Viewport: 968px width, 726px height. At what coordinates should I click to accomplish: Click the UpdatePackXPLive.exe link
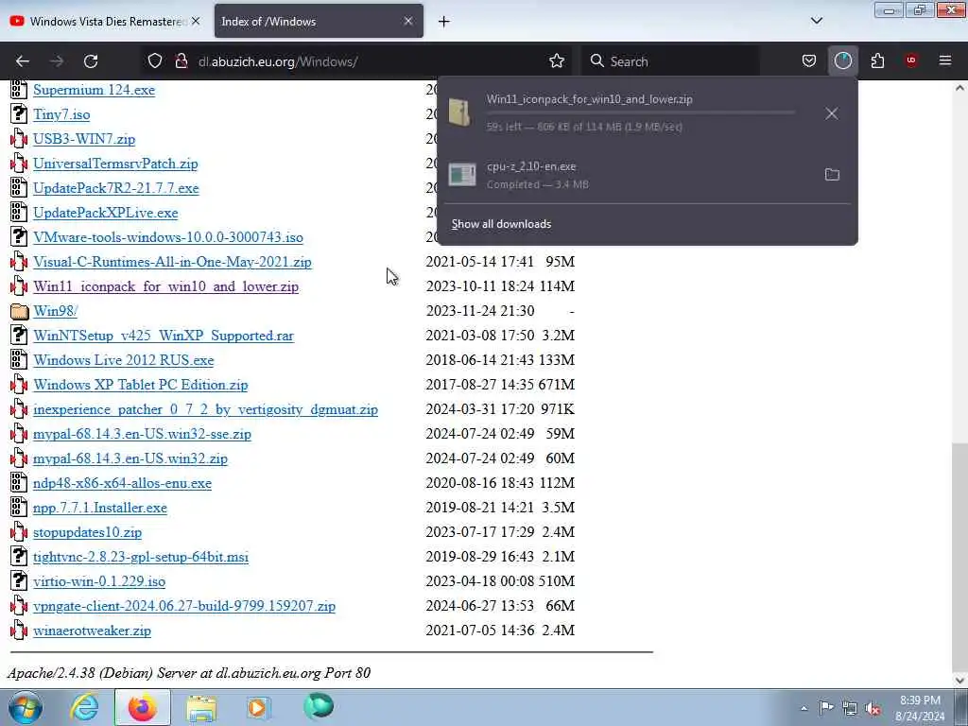(106, 213)
